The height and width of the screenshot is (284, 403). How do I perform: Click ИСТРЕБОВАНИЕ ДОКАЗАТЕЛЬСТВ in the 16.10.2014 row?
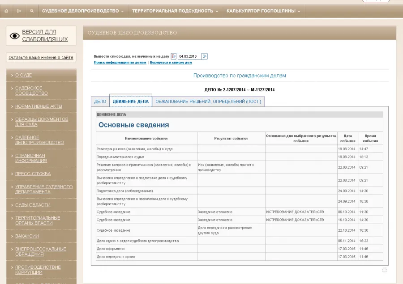(x=295, y=220)
